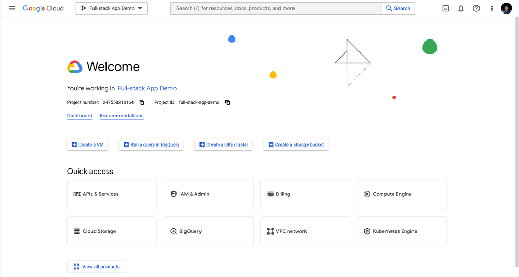Activate Cloud Shell terminal icon
The width and height of the screenshot is (519, 277).
(x=446, y=9)
